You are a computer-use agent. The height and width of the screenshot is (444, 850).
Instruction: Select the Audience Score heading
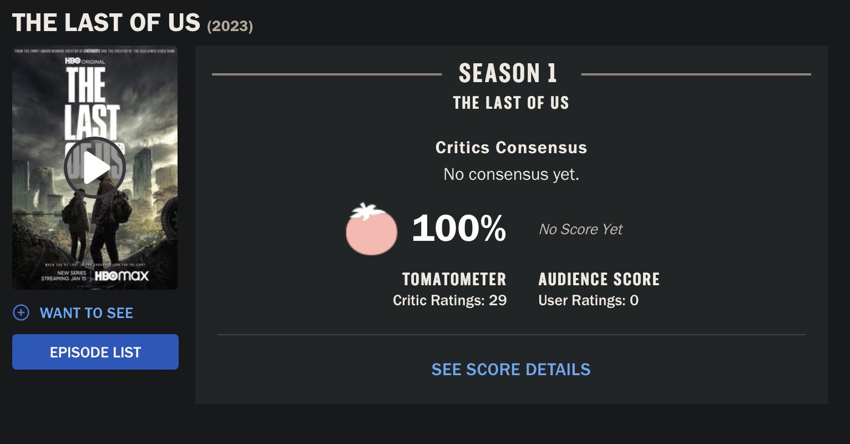coord(599,279)
